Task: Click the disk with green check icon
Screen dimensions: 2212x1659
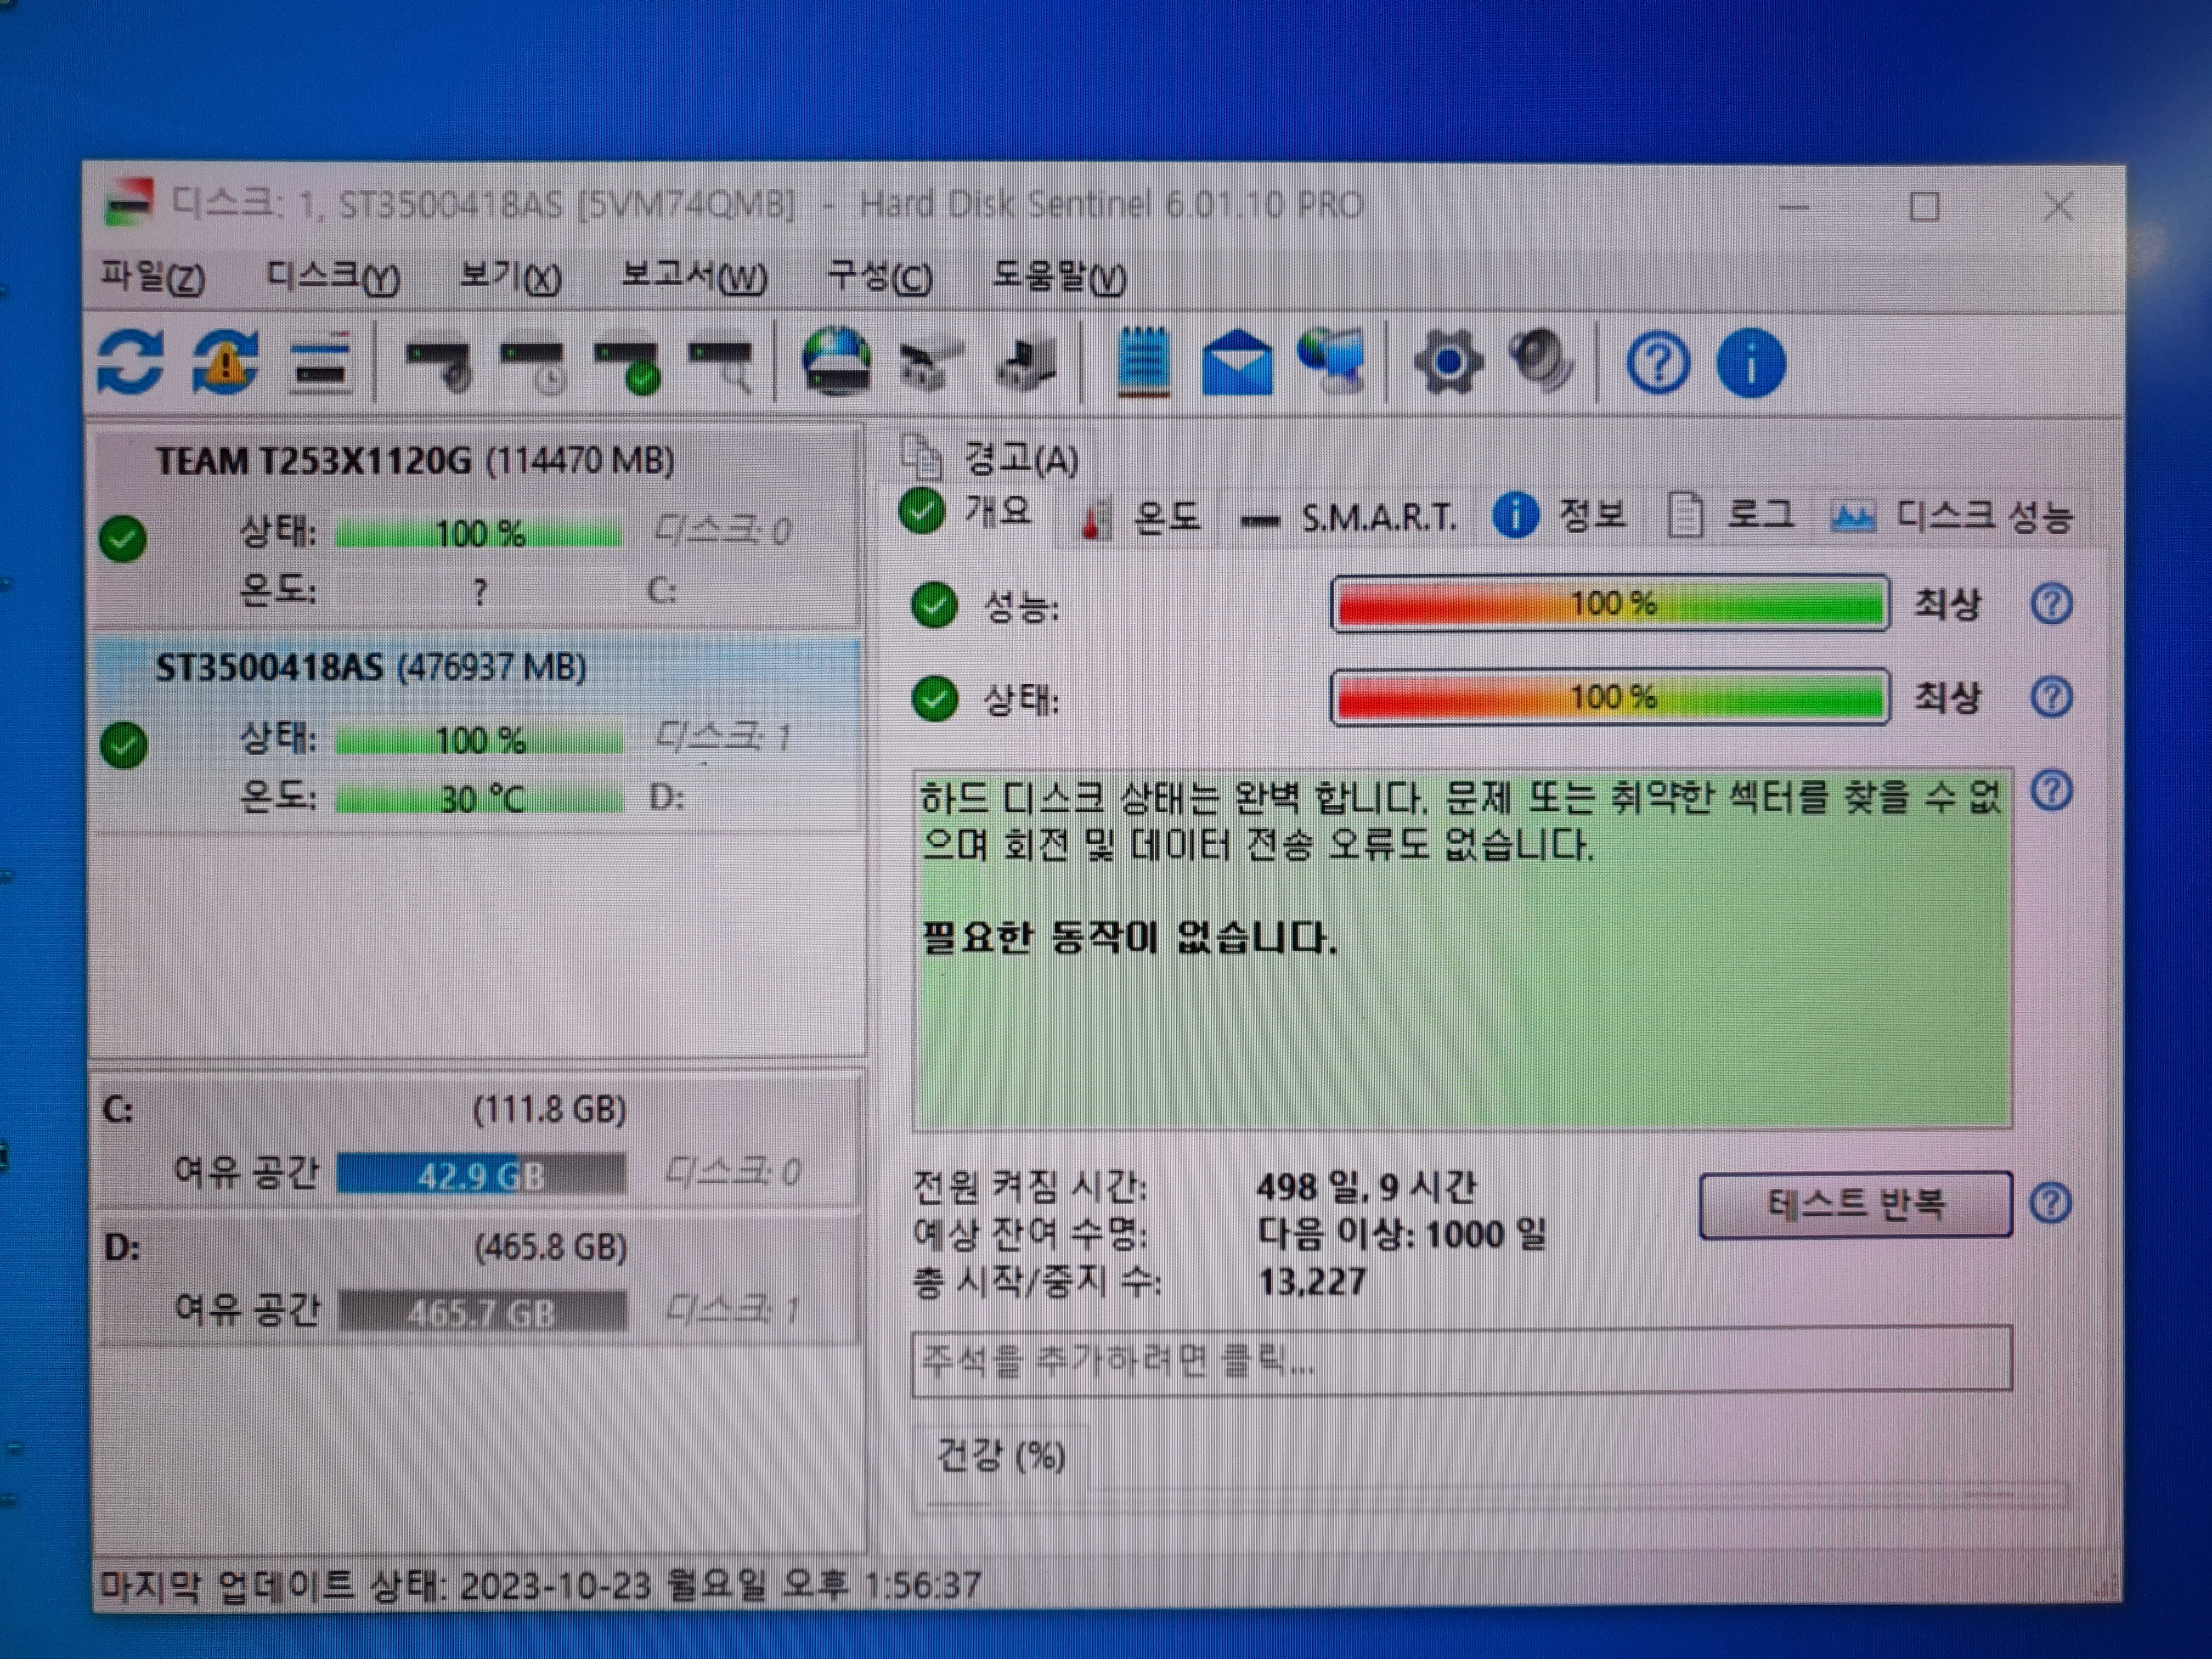Action: tap(627, 366)
